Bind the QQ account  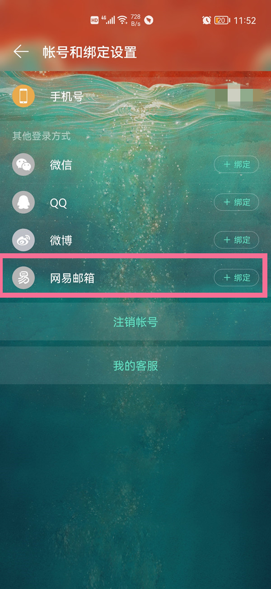click(x=236, y=202)
